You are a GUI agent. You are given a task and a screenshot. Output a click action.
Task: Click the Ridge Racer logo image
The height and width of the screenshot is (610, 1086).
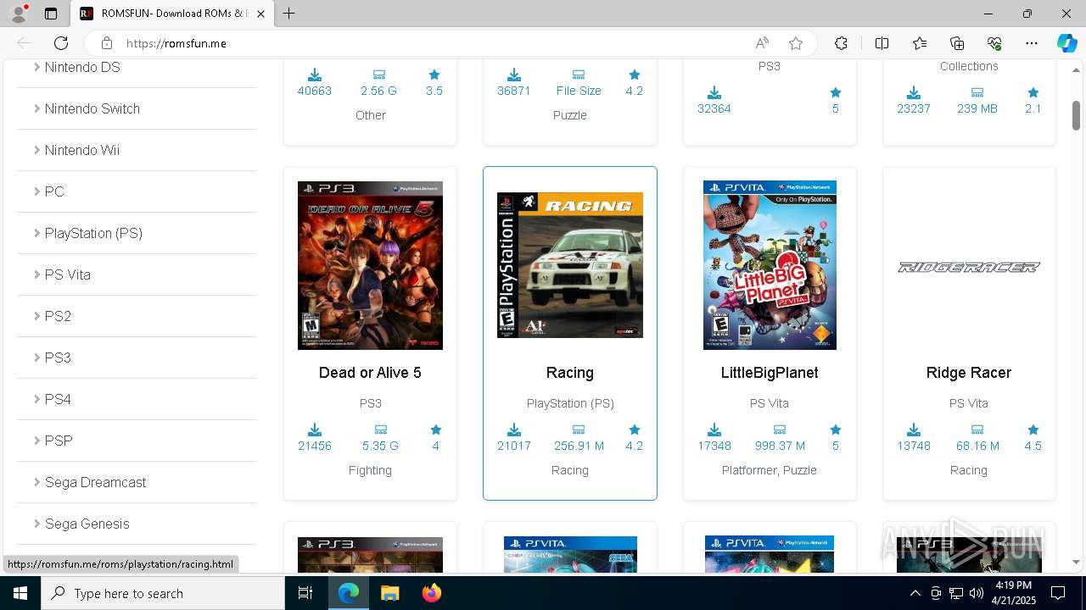(969, 267)
